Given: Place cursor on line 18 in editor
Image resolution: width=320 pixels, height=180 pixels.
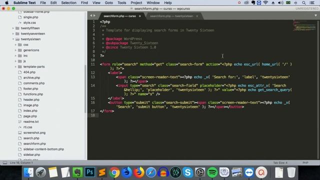Looking at the screenshot, I should click(x=195, y=115).
